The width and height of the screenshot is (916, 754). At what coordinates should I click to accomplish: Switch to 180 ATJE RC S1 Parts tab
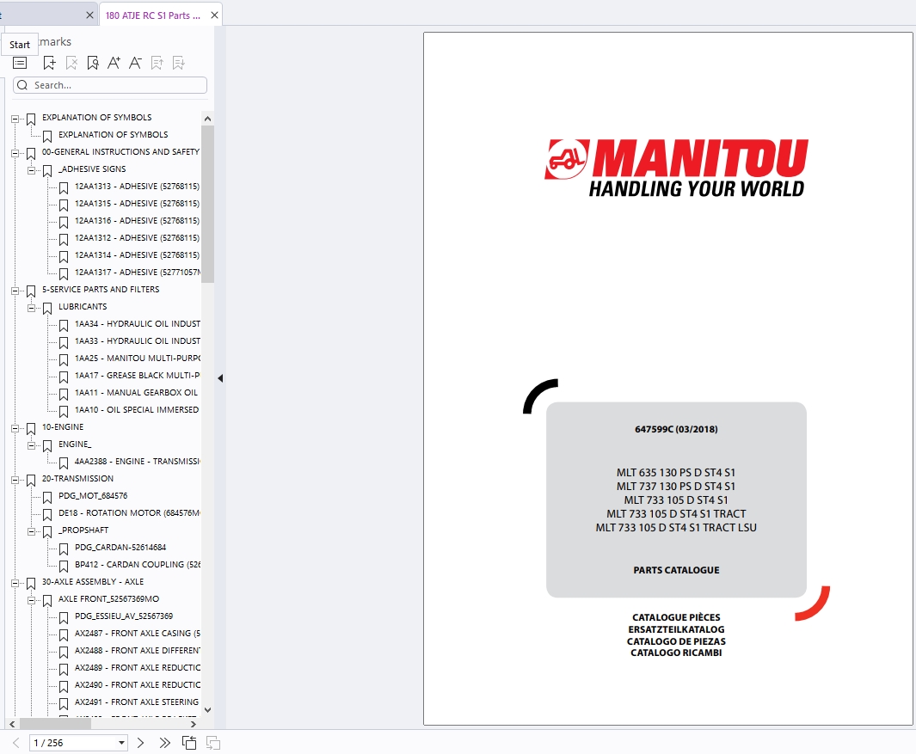(152, 15)
